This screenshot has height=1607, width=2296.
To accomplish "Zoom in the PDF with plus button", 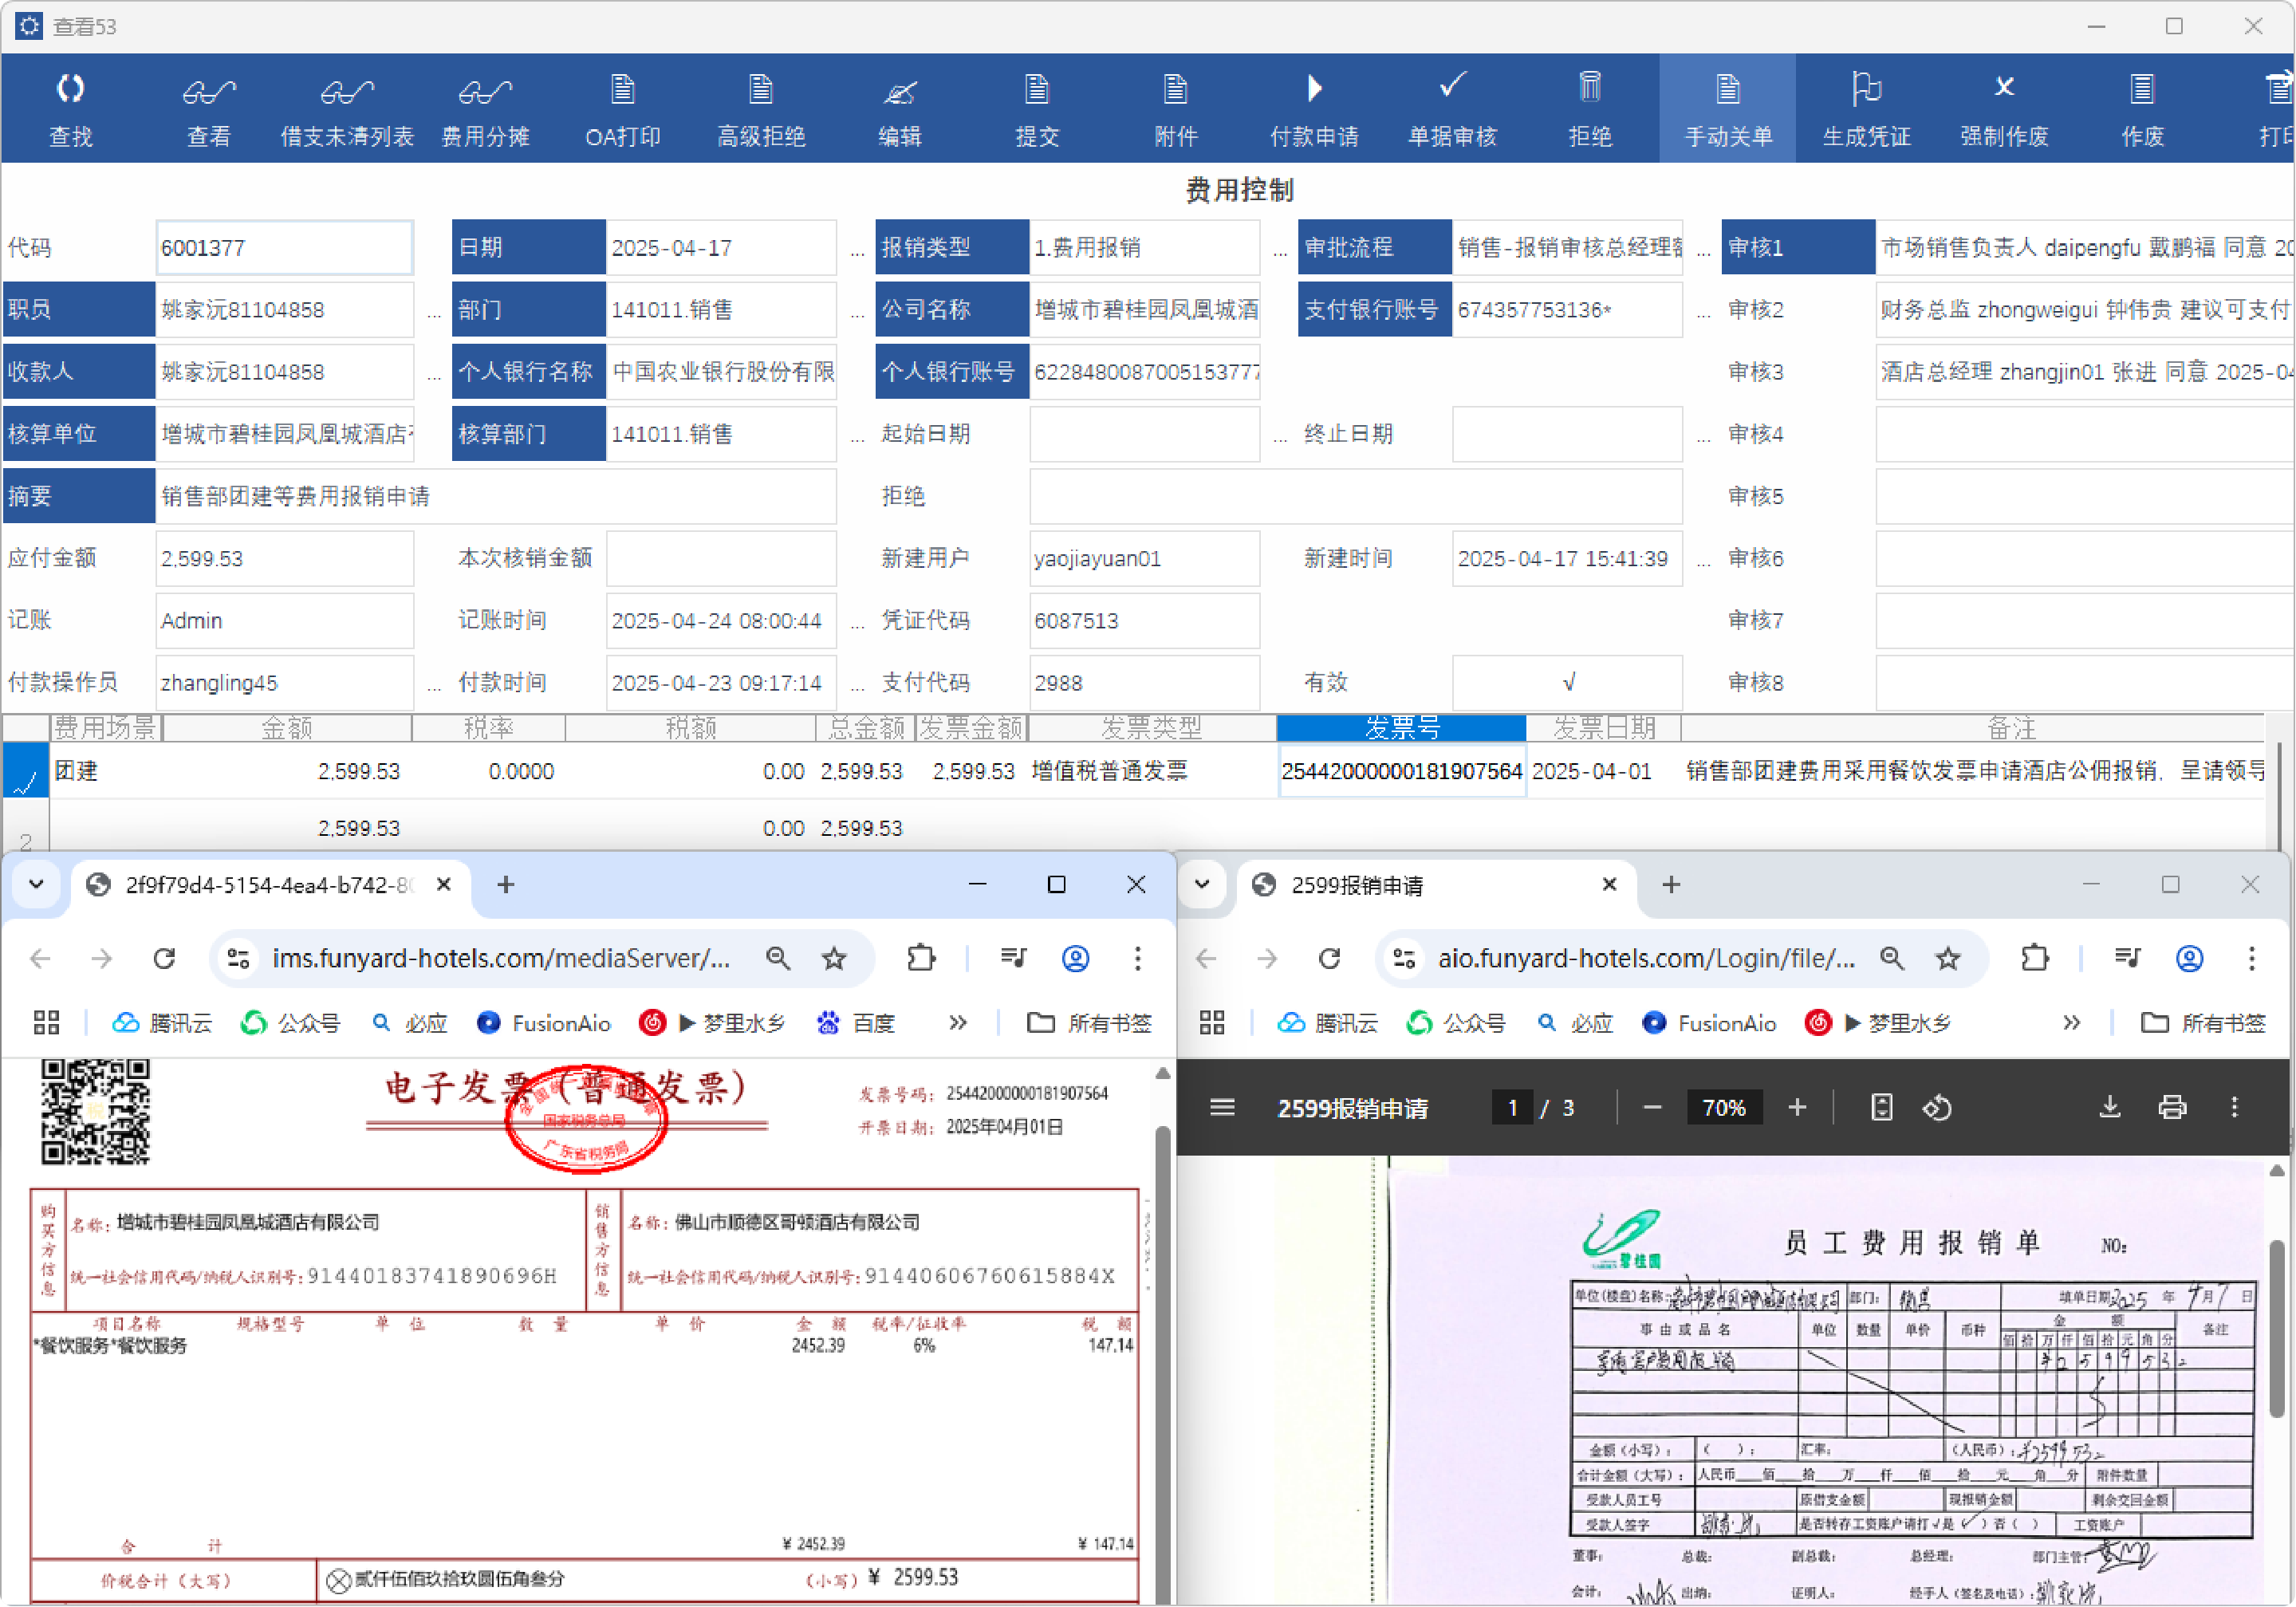I will click(1796, 1107).
